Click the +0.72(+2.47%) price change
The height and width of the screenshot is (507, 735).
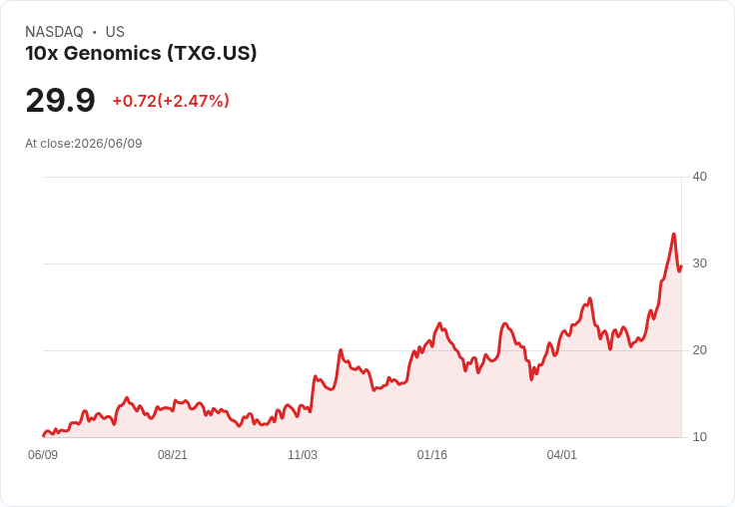[171, 101]
